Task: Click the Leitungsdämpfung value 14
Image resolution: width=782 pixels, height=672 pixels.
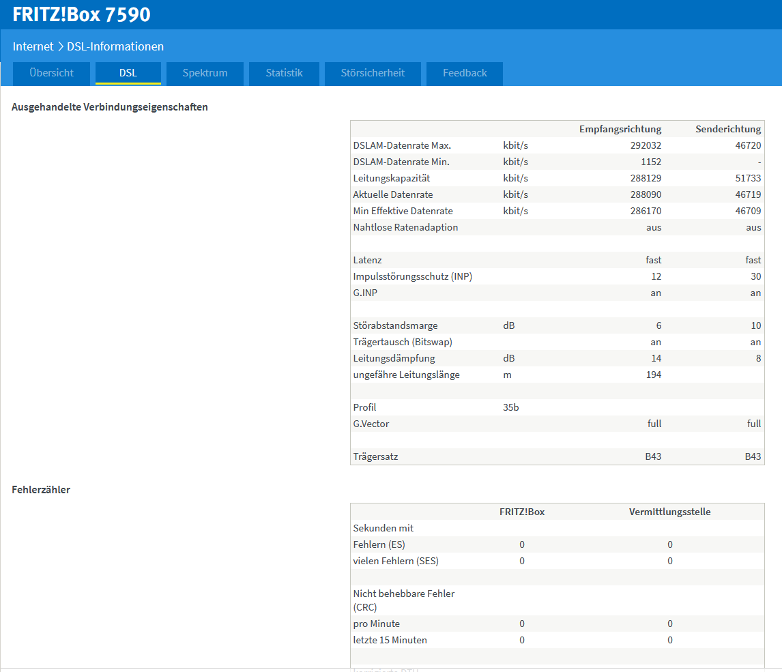Action: click(656, 358)
